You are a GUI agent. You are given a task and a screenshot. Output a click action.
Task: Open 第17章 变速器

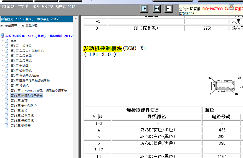(x=21, y=126)
